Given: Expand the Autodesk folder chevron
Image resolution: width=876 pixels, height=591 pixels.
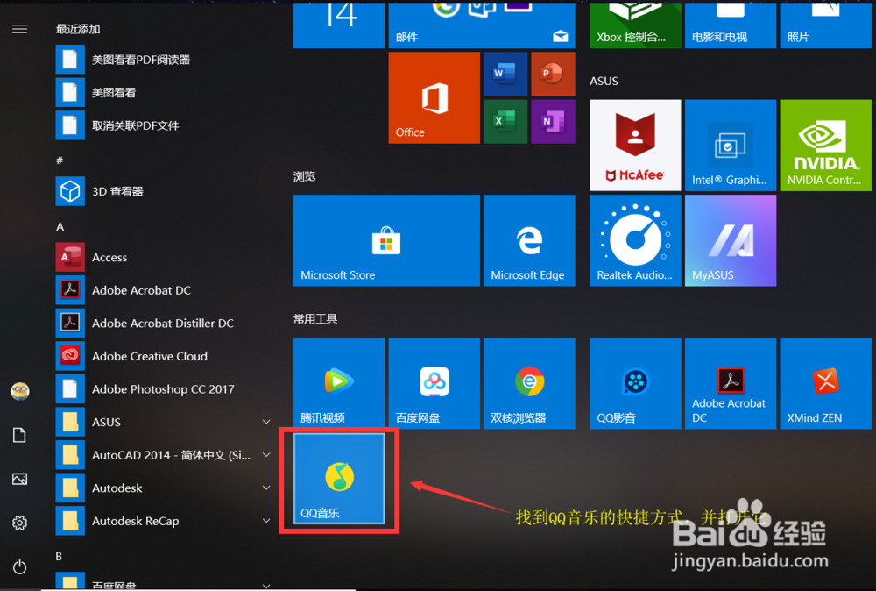Looking at the screenshot, I should [x=266, y=488].
